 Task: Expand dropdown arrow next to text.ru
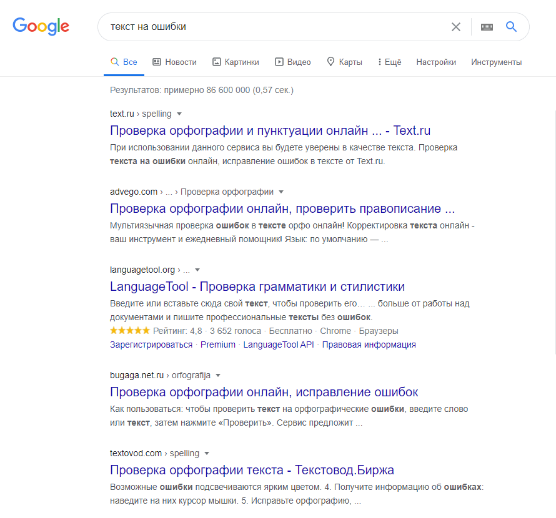click(179, 114)
